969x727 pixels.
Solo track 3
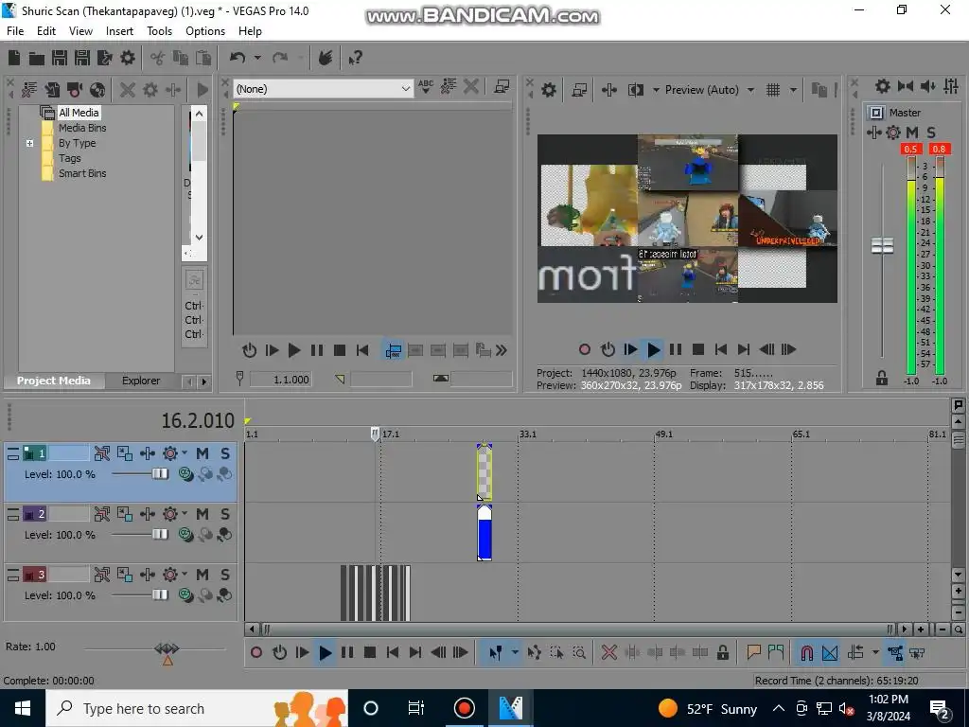225,575
